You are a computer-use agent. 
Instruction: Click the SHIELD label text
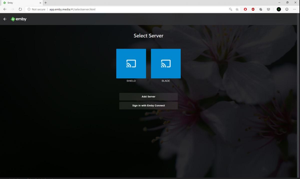click(131, 81)
